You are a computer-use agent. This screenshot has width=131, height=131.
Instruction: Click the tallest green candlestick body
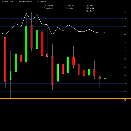tap(26, 44)
